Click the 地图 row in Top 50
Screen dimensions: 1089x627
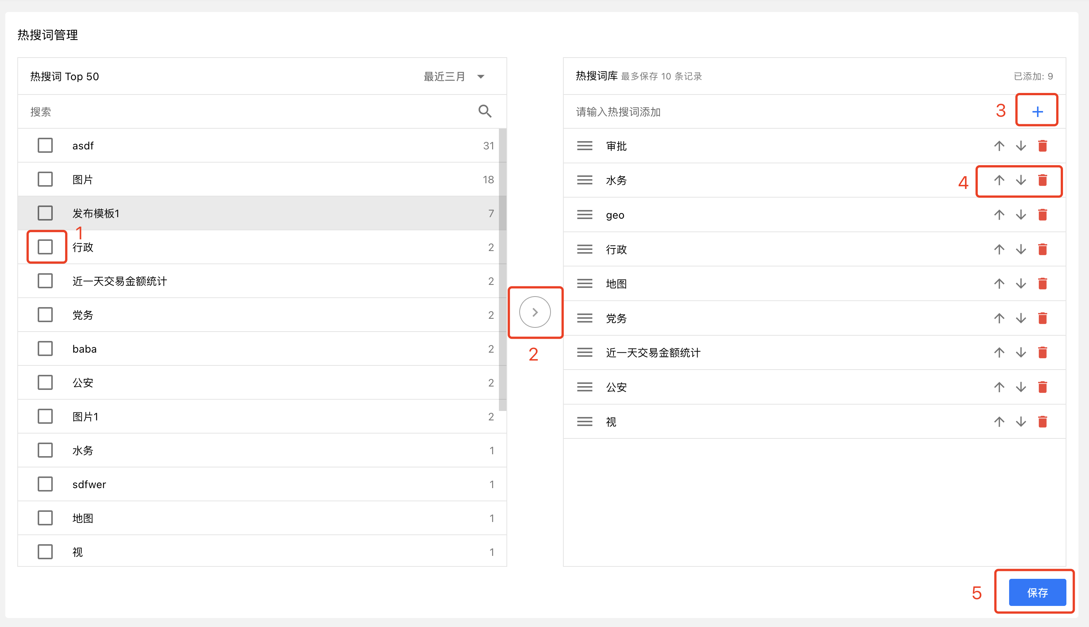coord(262,518)
